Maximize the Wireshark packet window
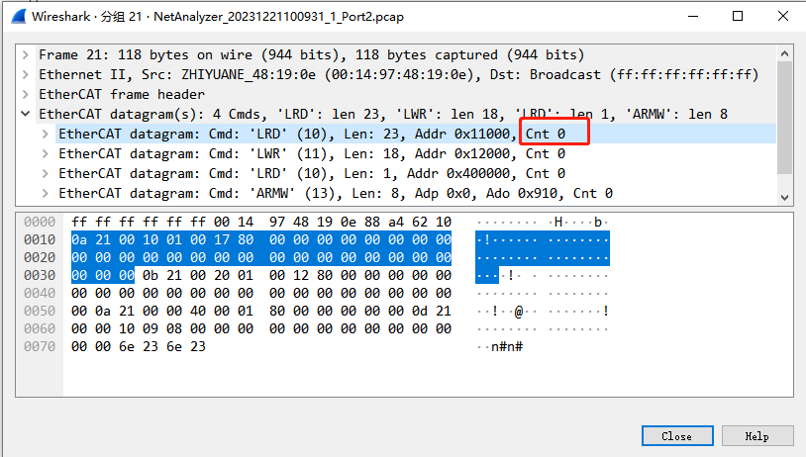This screenshot has width=806, height=457. pyautogui.click(x=738, y=17)
